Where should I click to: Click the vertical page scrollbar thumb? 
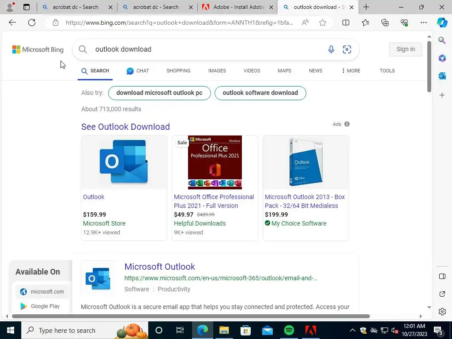click(x=429, y=67)
